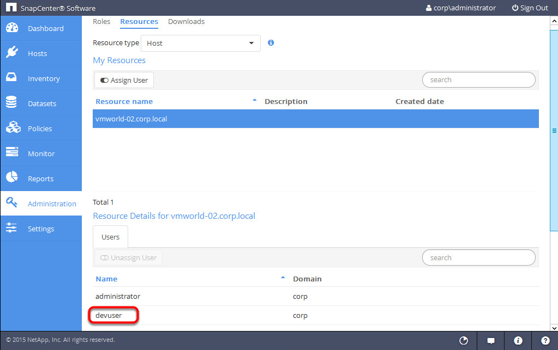558x350 pixels.
Task: Click the Total 1 count text
Action: 103,202
